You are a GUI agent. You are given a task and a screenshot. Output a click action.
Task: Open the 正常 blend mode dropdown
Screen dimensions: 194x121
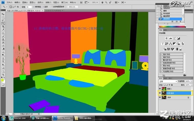click(x=168, y=81)
